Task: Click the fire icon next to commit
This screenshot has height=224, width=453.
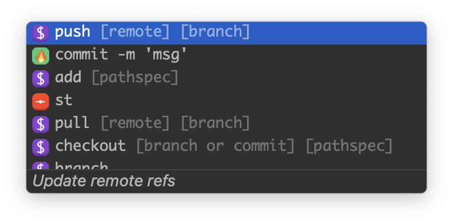Action: 41,55
